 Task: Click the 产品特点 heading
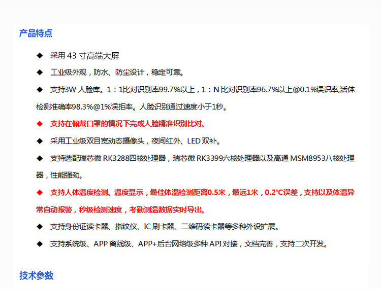tap(36, 33)
